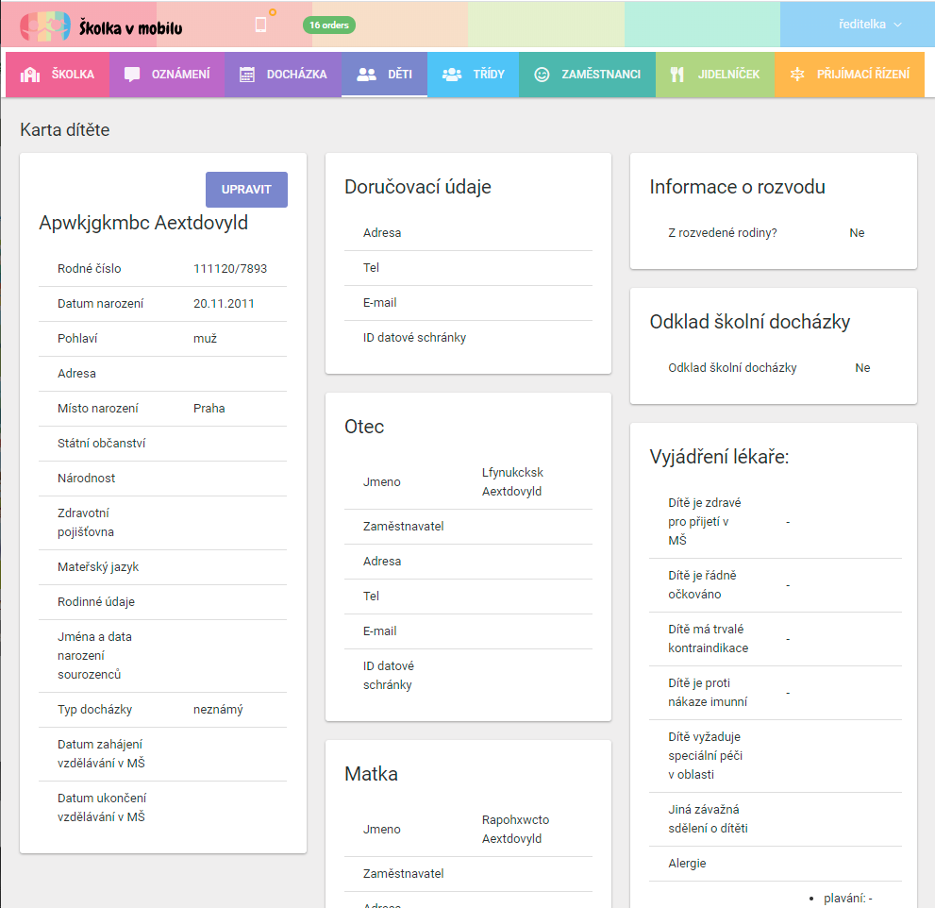This screenshot has height=908, width=935.
Task: Click the Státní občanství row label
Action: click(101, 444)
